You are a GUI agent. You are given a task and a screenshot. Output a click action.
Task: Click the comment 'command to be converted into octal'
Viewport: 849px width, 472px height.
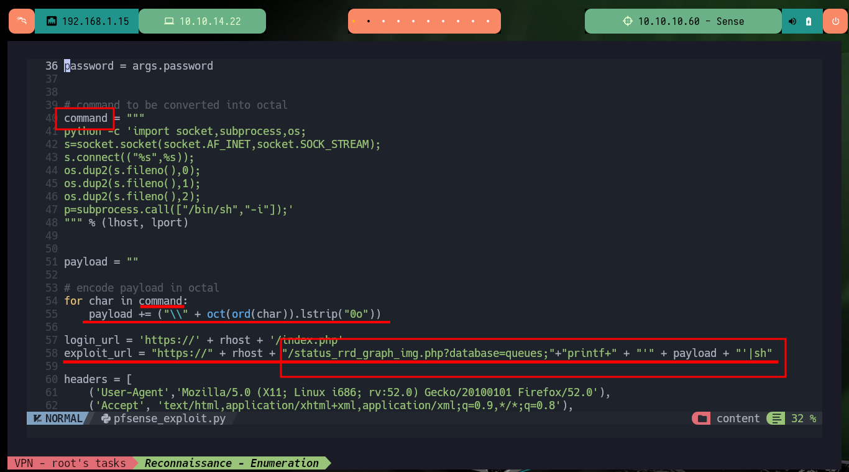click(176, 105)
